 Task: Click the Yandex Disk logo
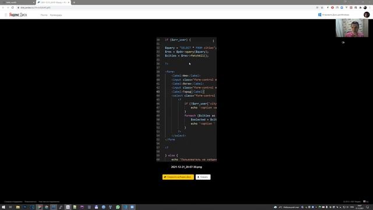pos(18,15)
